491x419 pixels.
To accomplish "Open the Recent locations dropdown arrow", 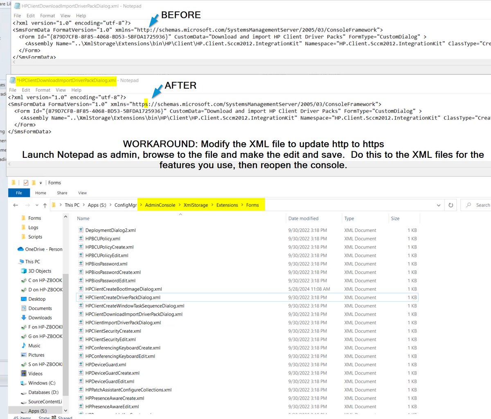I will click(37, 205).
